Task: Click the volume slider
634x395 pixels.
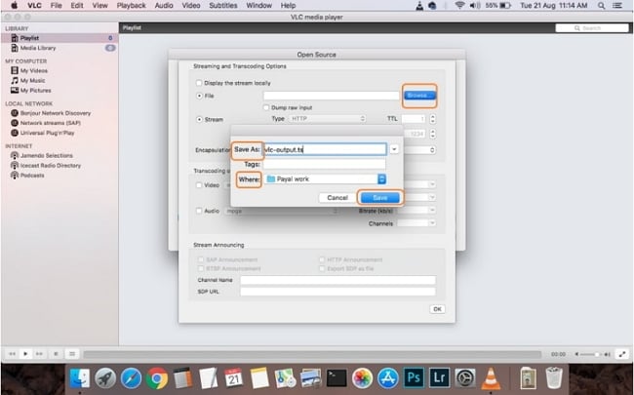Action: (591, 355)
